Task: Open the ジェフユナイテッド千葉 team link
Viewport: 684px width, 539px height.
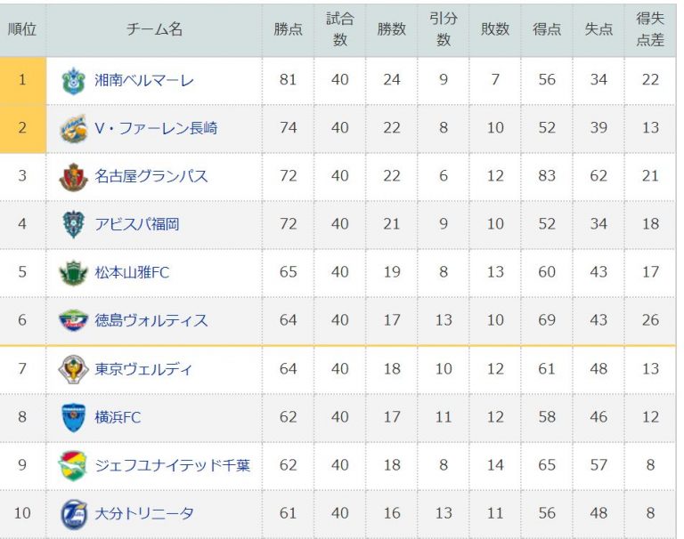Action: (x=173, y=465)
